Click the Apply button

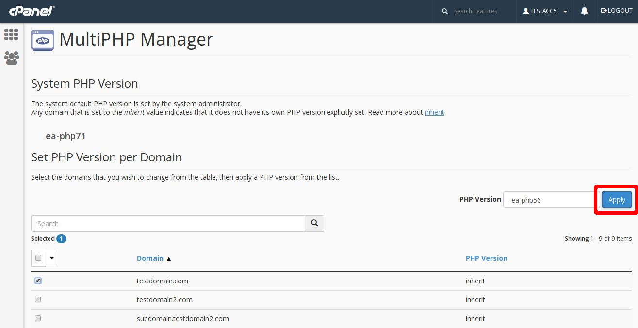coord(617,200)
